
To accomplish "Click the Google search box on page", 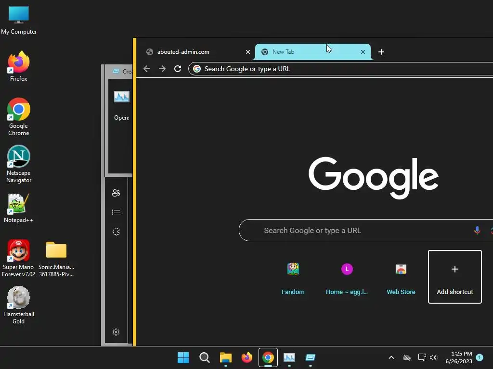I will click(x=366, y=230).
